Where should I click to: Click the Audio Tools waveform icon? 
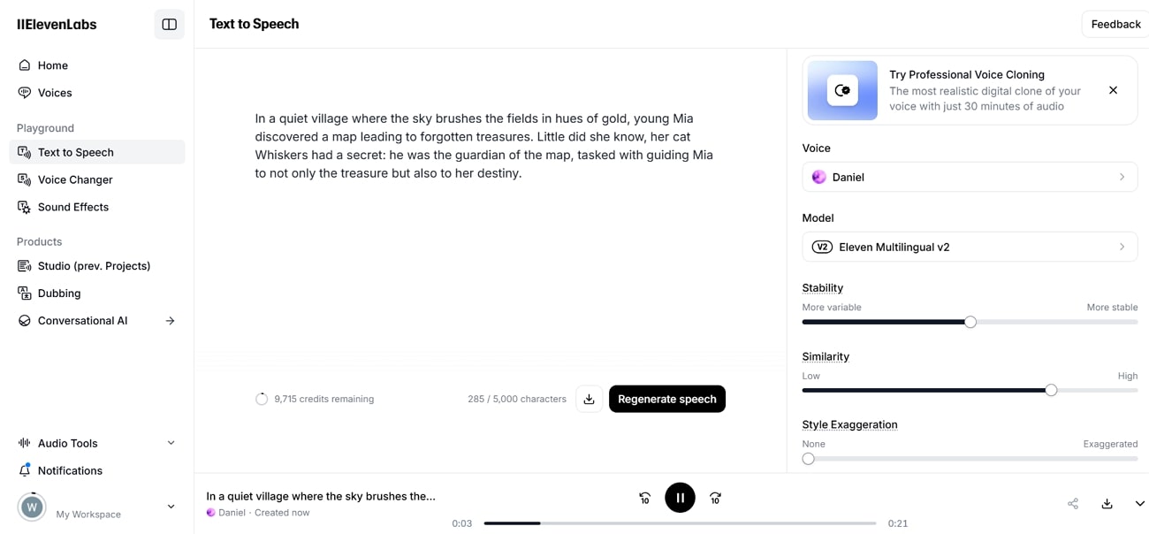(25, 443)
